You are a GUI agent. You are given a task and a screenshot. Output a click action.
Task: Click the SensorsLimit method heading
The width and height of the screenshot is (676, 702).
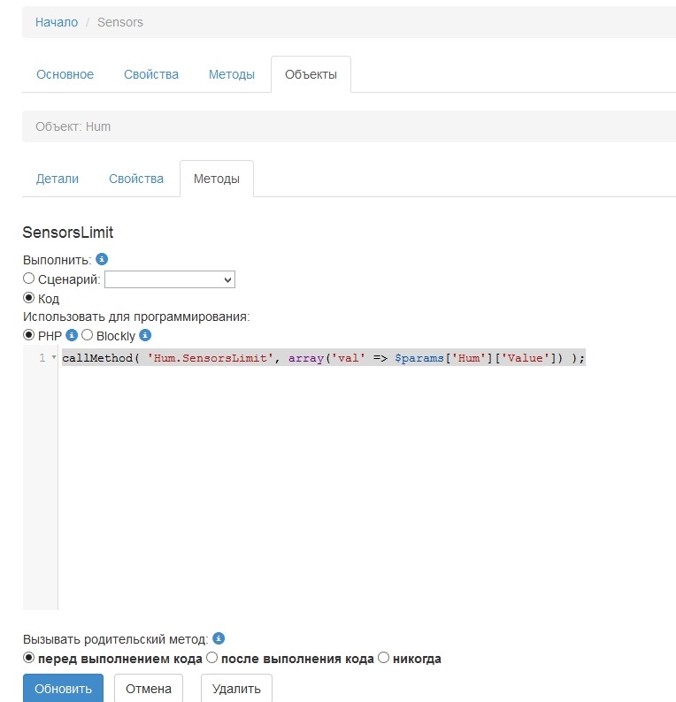(67, 233)
